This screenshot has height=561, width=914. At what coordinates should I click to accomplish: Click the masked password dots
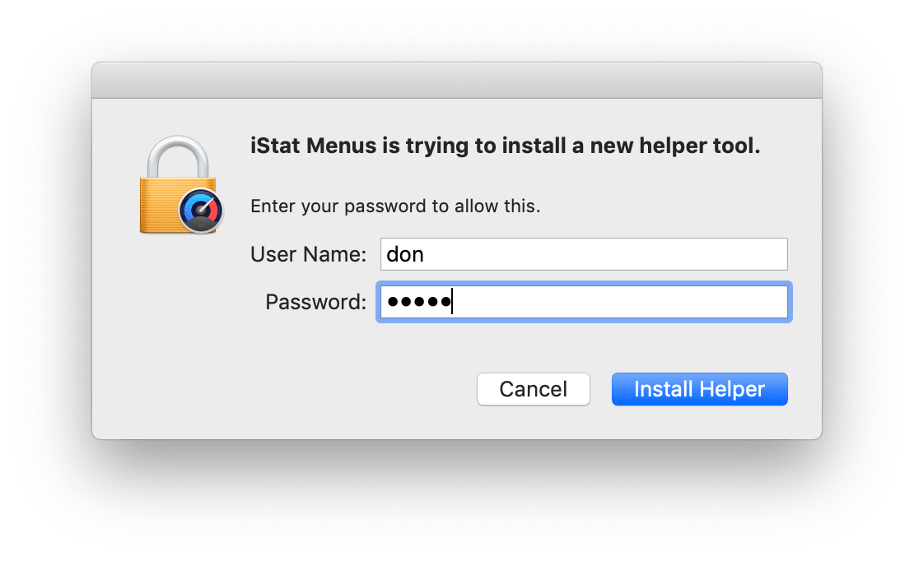419,302
